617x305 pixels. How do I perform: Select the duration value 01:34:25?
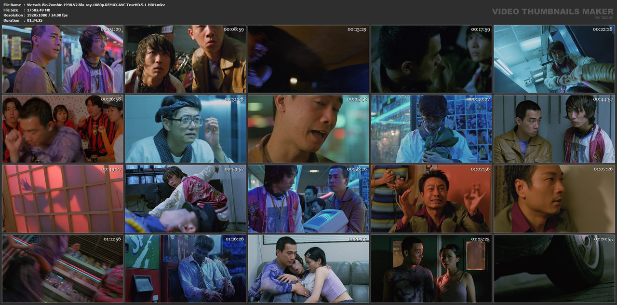(x=35, y=20)
